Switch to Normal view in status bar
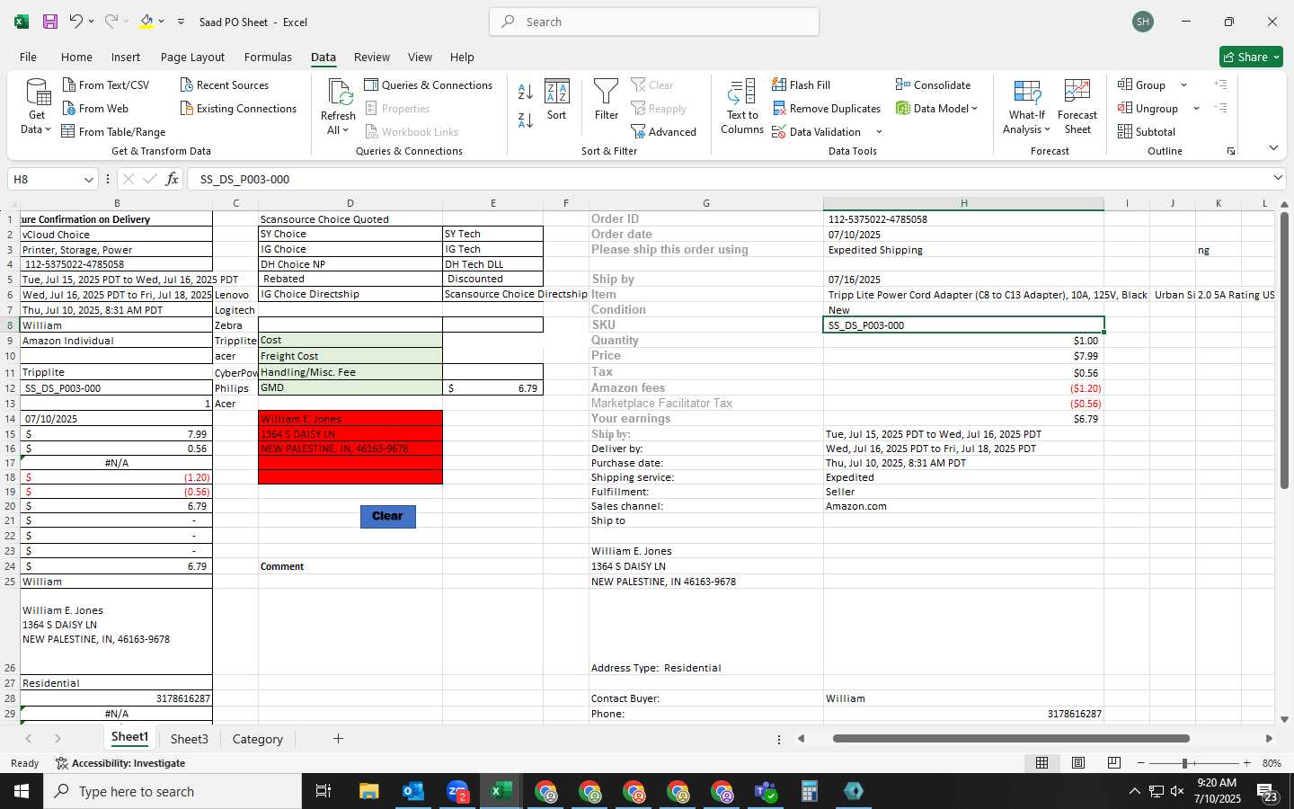The image size is (1294, 809). tap(1041, 762)
